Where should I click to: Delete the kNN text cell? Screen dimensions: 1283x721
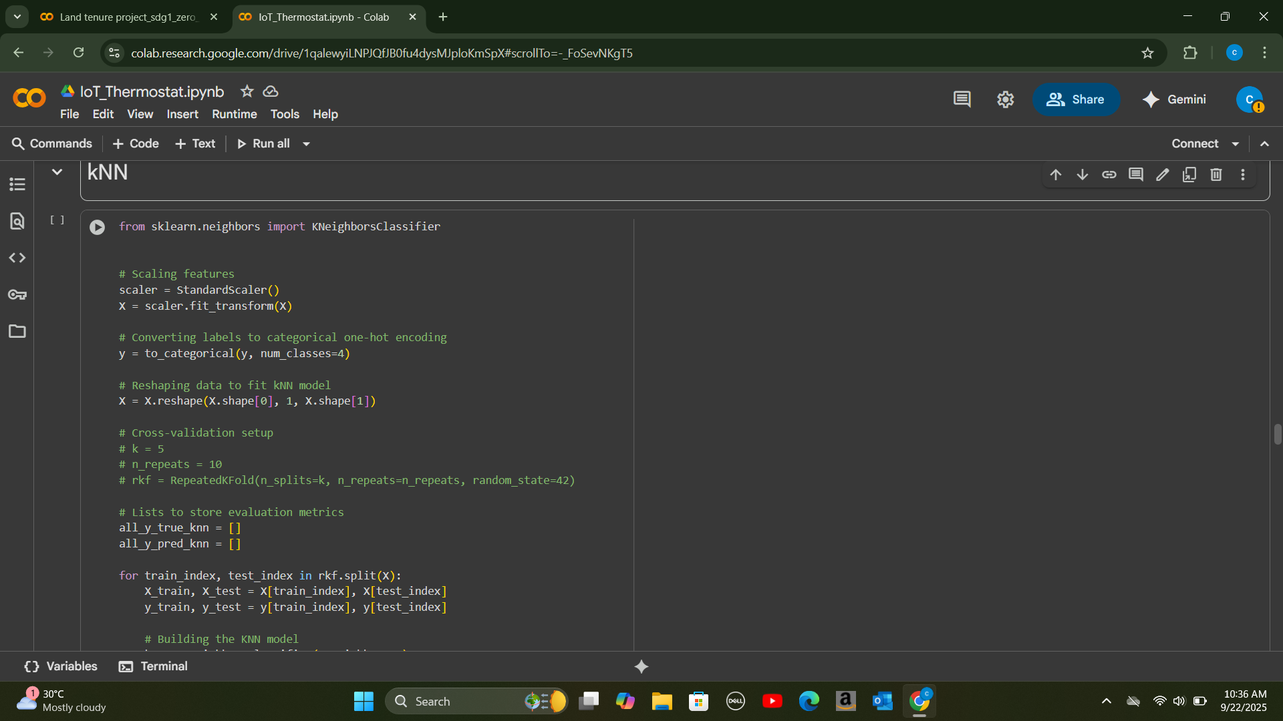(x=1216, y=175)
